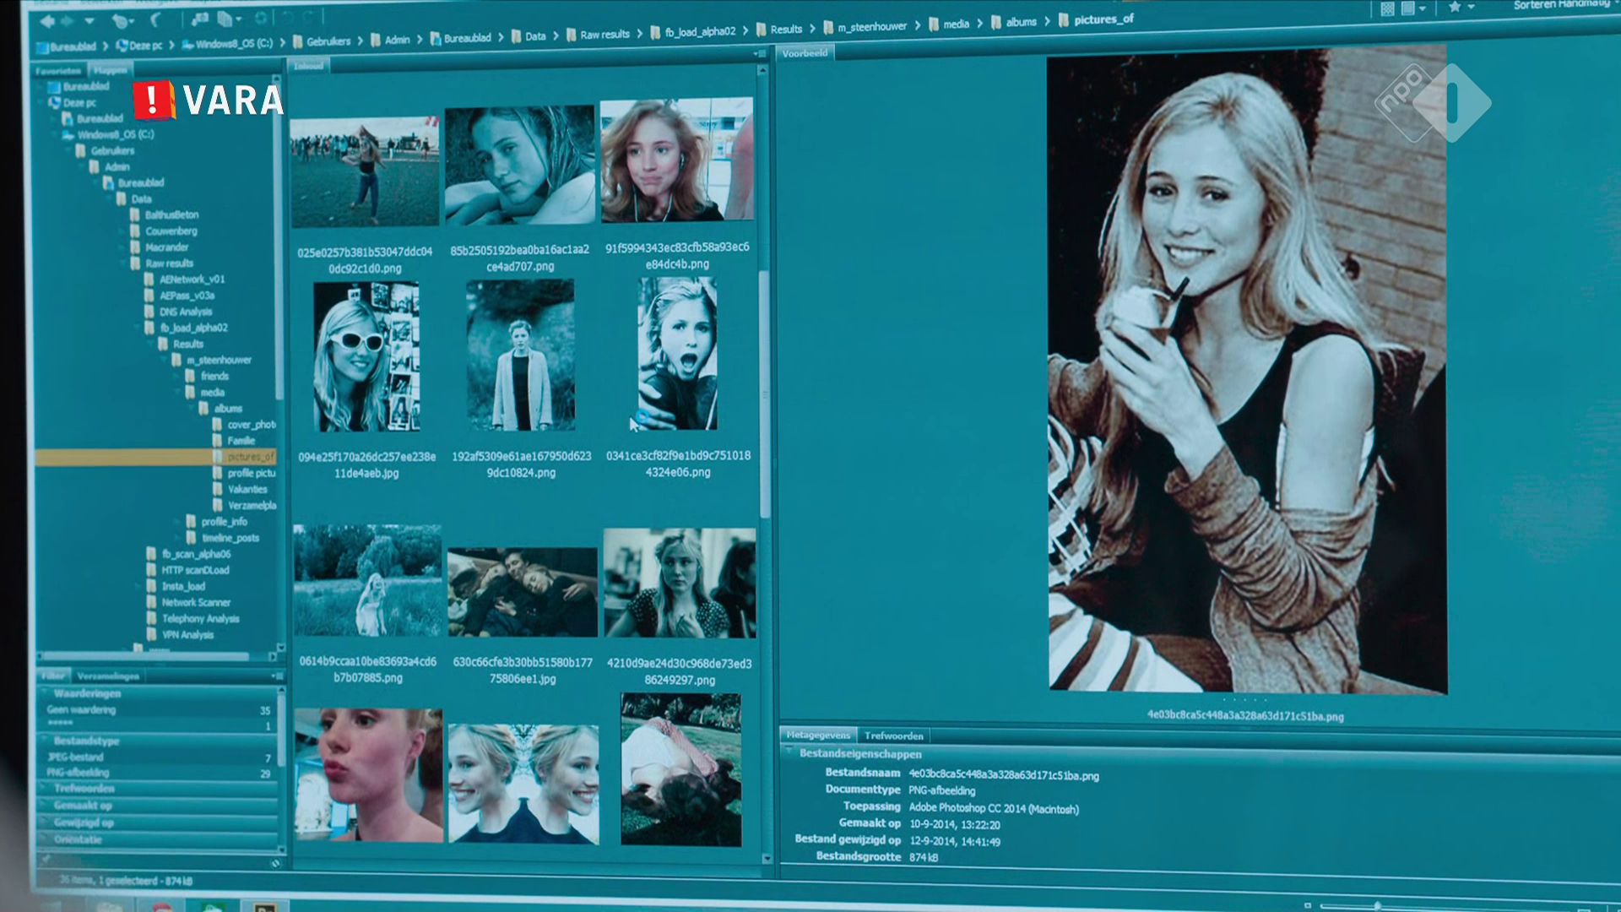The image size is (1621, 912).
Task: Filter by JPEG-bestand file type
Action: coord(75,757)
